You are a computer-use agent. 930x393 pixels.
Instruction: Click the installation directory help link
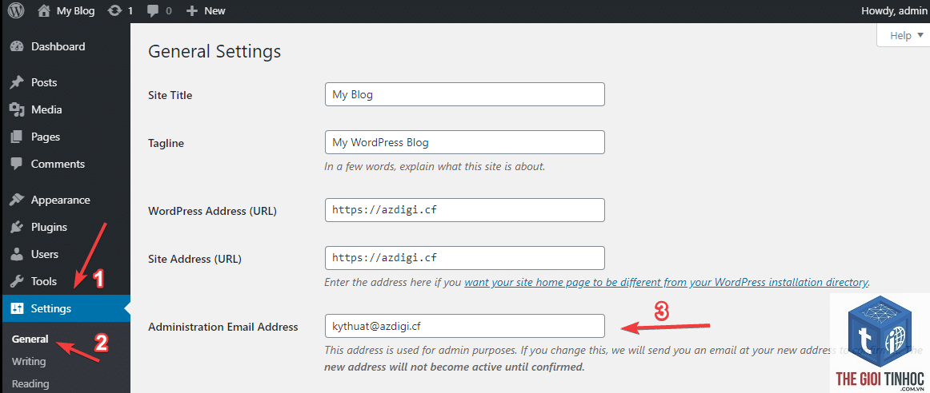coord(667,282)
